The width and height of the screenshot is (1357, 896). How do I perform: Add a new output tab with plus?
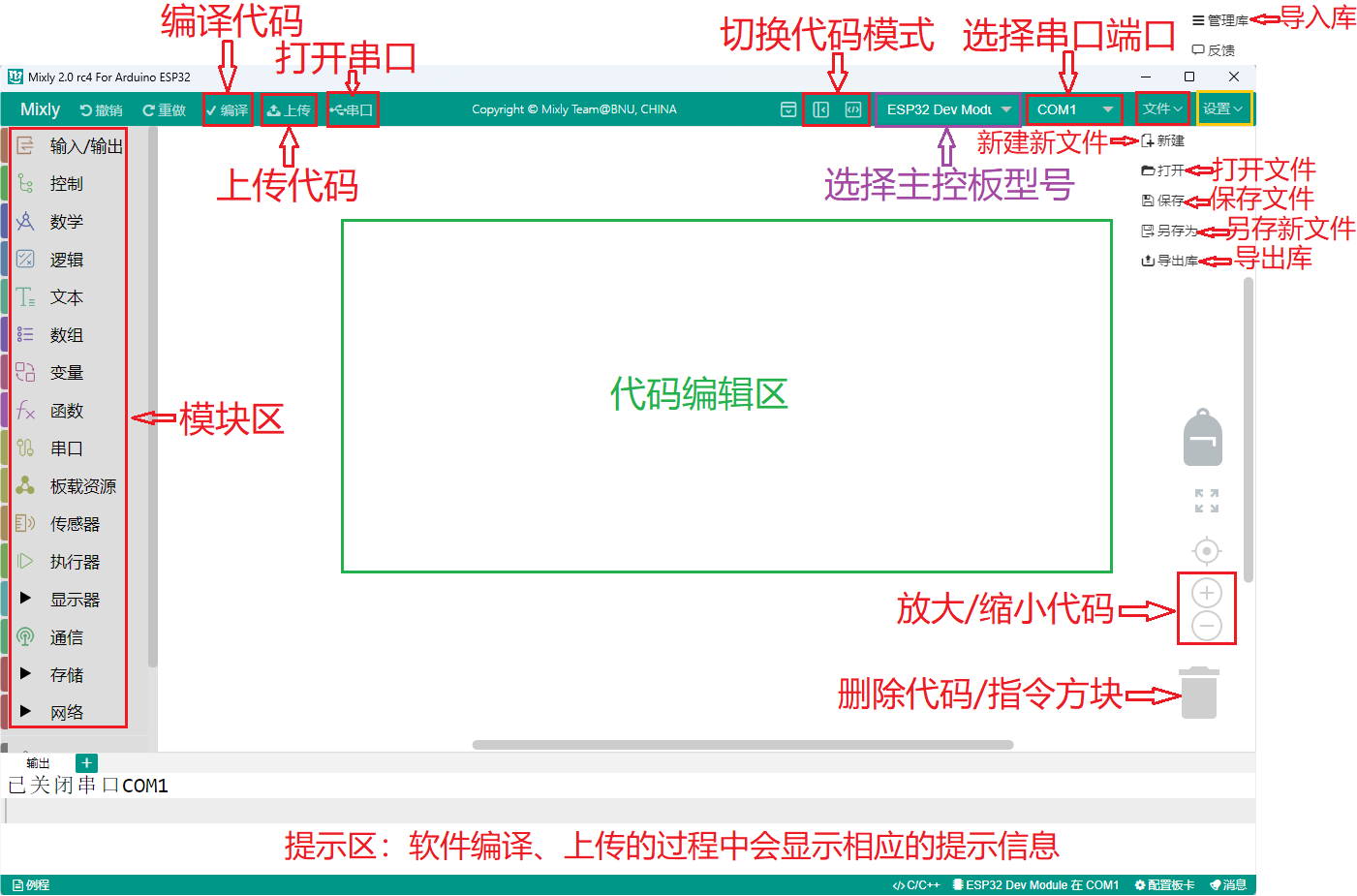(x=86, y=763)
